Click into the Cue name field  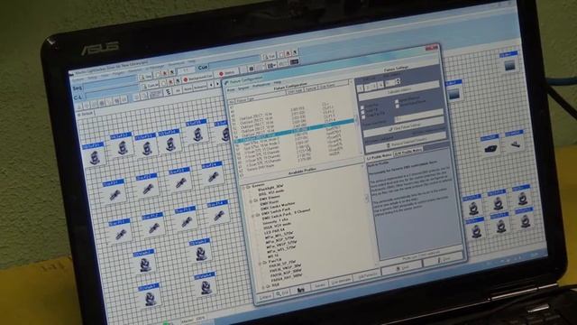coord(234,63)
